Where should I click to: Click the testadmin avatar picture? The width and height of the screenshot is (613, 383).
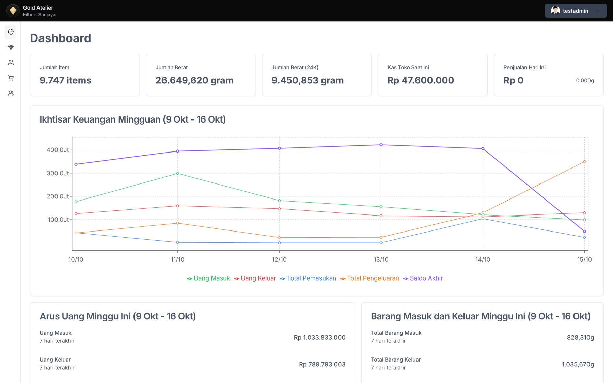(x=555, y=11)
